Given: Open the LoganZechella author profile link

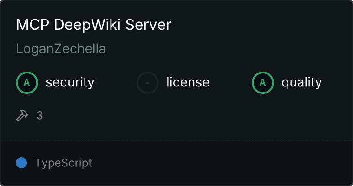Looking at the screenshot, I should (x=61, y=49).
